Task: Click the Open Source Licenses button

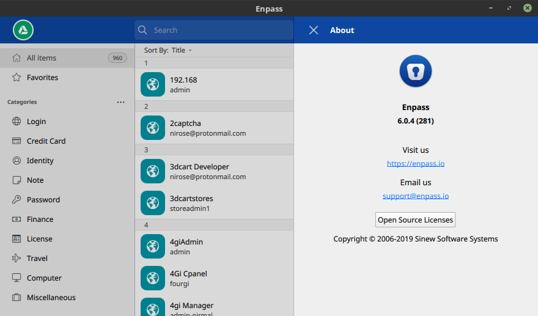Action: tap(415, 219)
